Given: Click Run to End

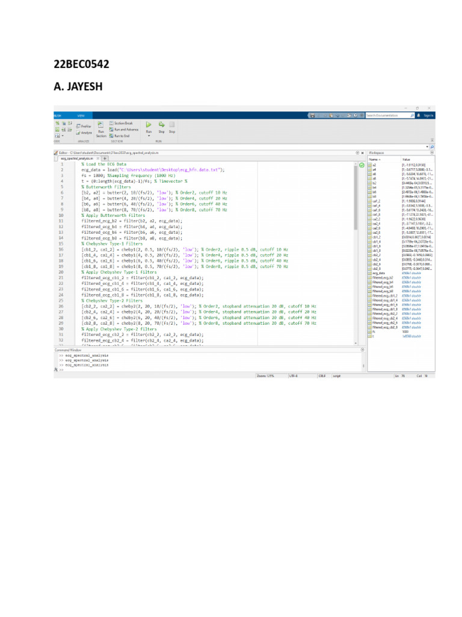Looking at the screenshot, I should [120, 136].
